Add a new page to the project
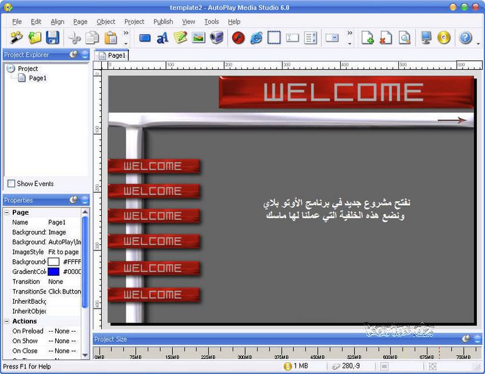This screenshot has width=485, height=374. [x=367, y=38]
